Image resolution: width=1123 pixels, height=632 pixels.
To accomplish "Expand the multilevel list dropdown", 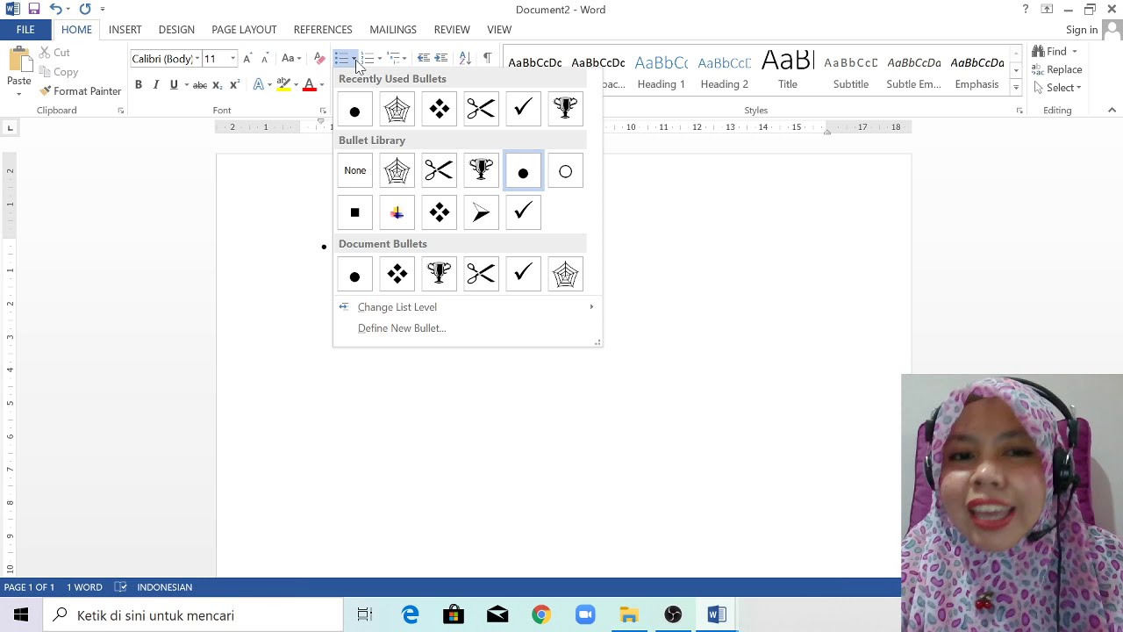I will click(404, 59).
